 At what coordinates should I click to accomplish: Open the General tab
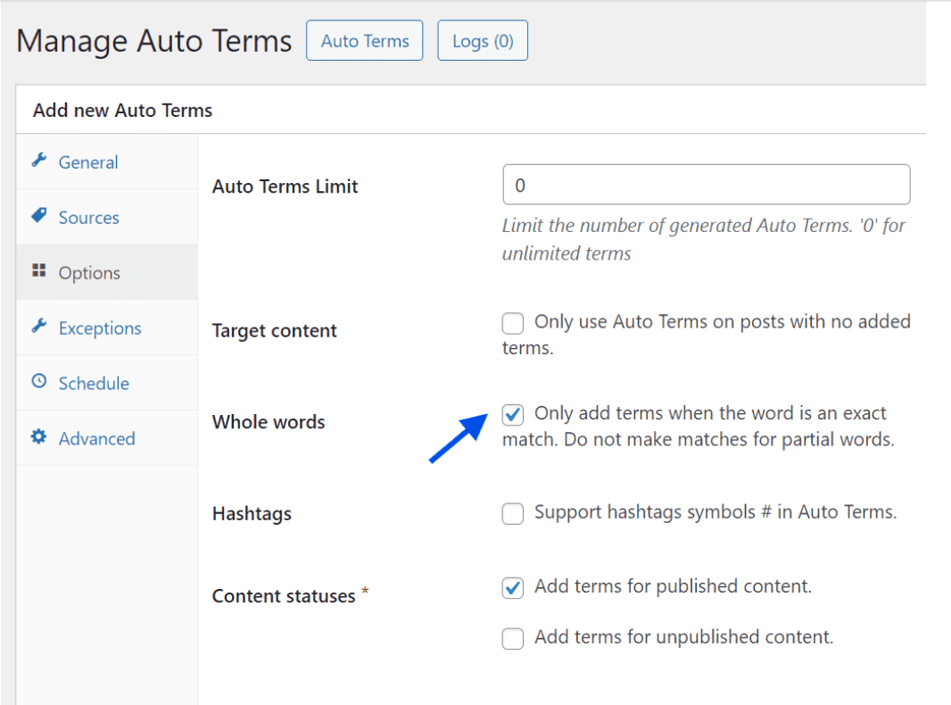107,162
